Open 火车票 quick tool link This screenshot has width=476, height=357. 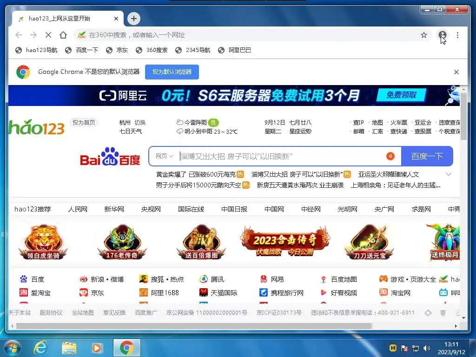coord(398,123)
